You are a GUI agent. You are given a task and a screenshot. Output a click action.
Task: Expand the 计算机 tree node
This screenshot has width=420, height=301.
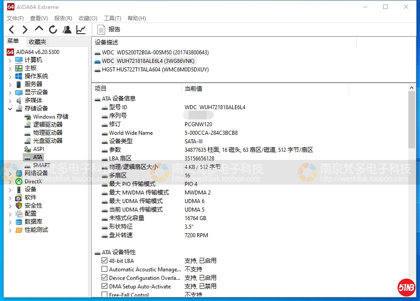(x=10, y=60)
